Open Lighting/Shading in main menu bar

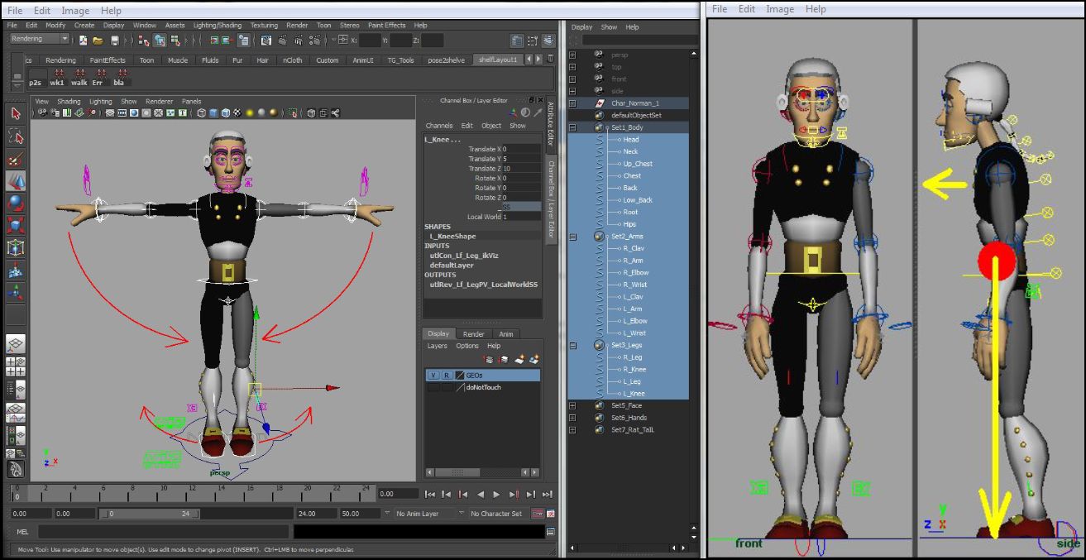(218, 26)
